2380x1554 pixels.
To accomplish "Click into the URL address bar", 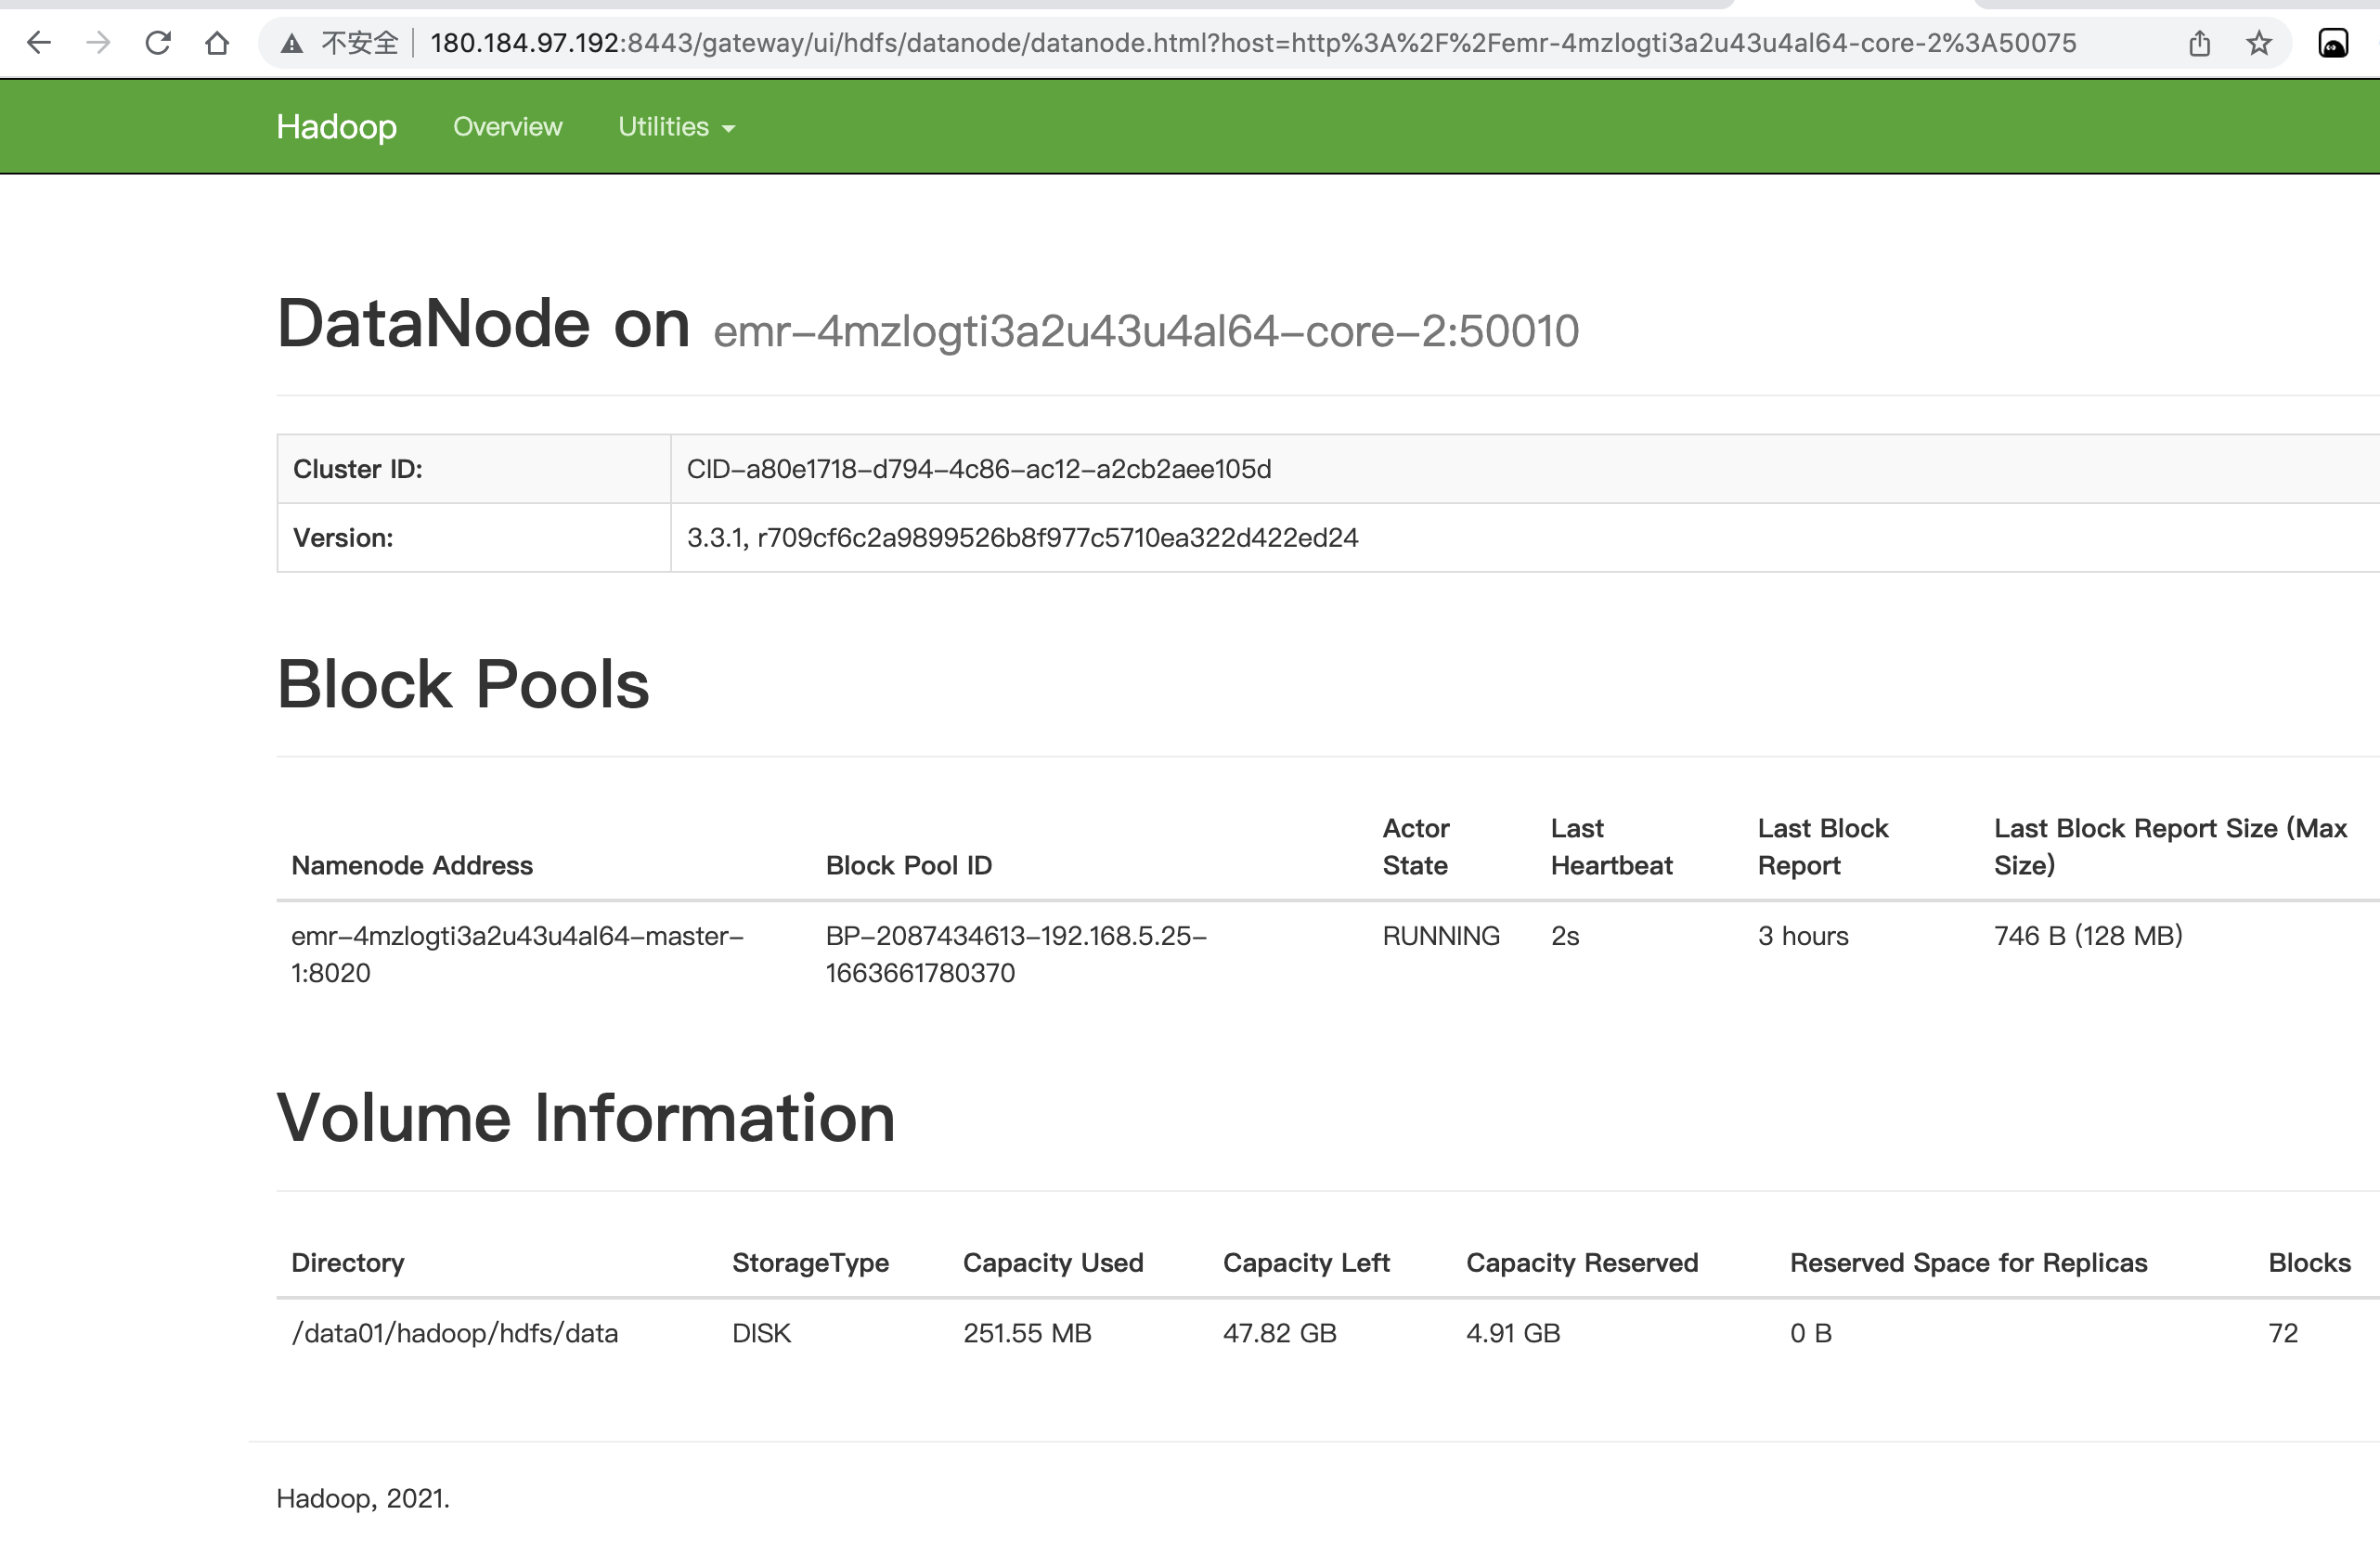I will [1250, 43].
